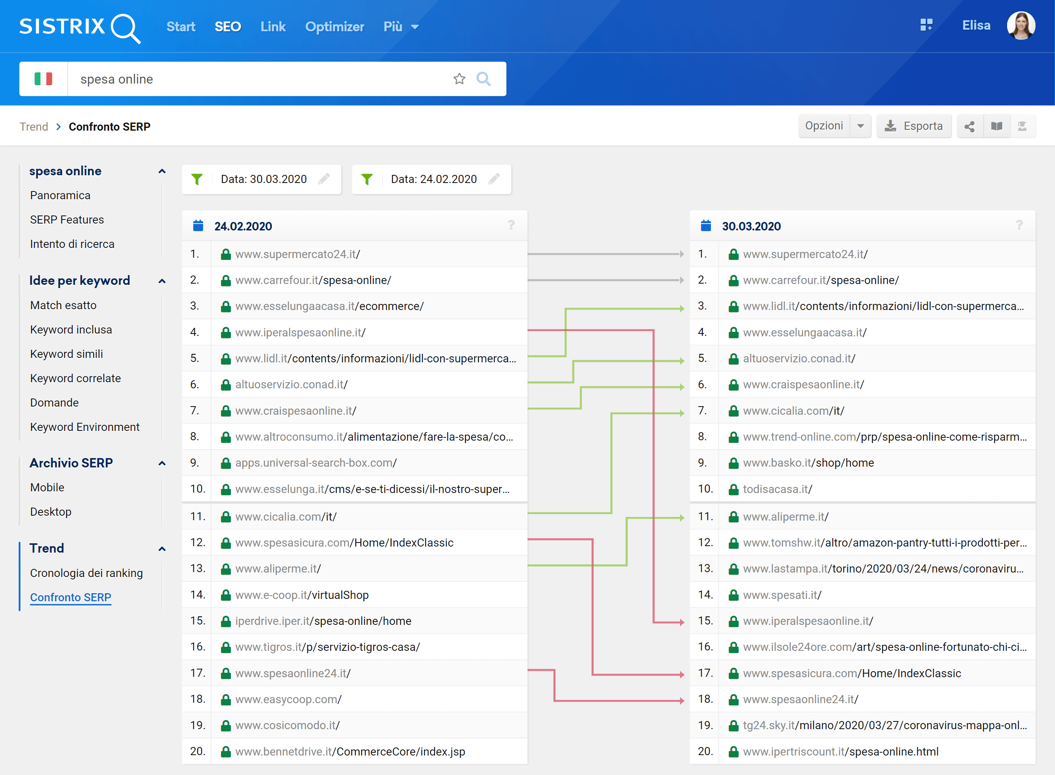Viewport: 1055px width, 775px height.
Task: Open Domande in sidebar
Action: point(54,403)
